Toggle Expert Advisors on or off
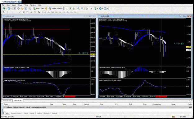The width and height of the screenshot is (194, 119). [56, 8]
